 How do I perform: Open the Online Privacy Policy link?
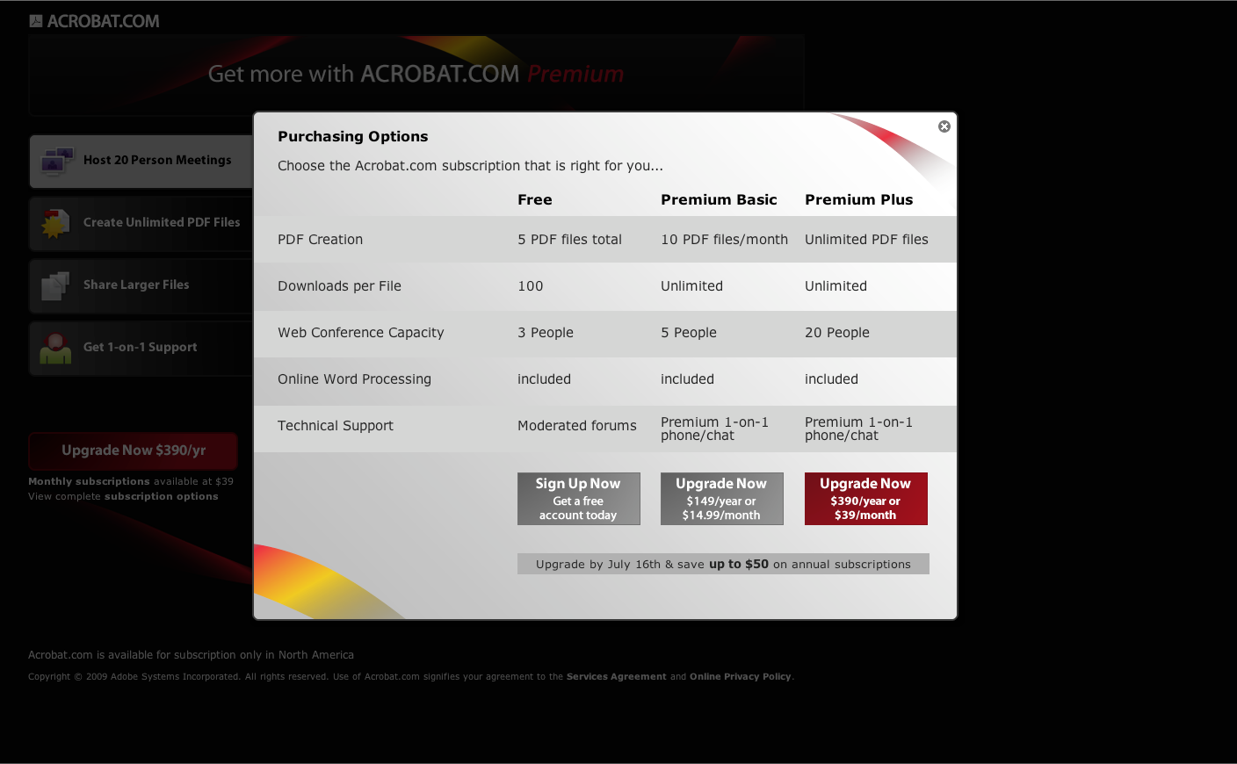click(x=741, y=676)
